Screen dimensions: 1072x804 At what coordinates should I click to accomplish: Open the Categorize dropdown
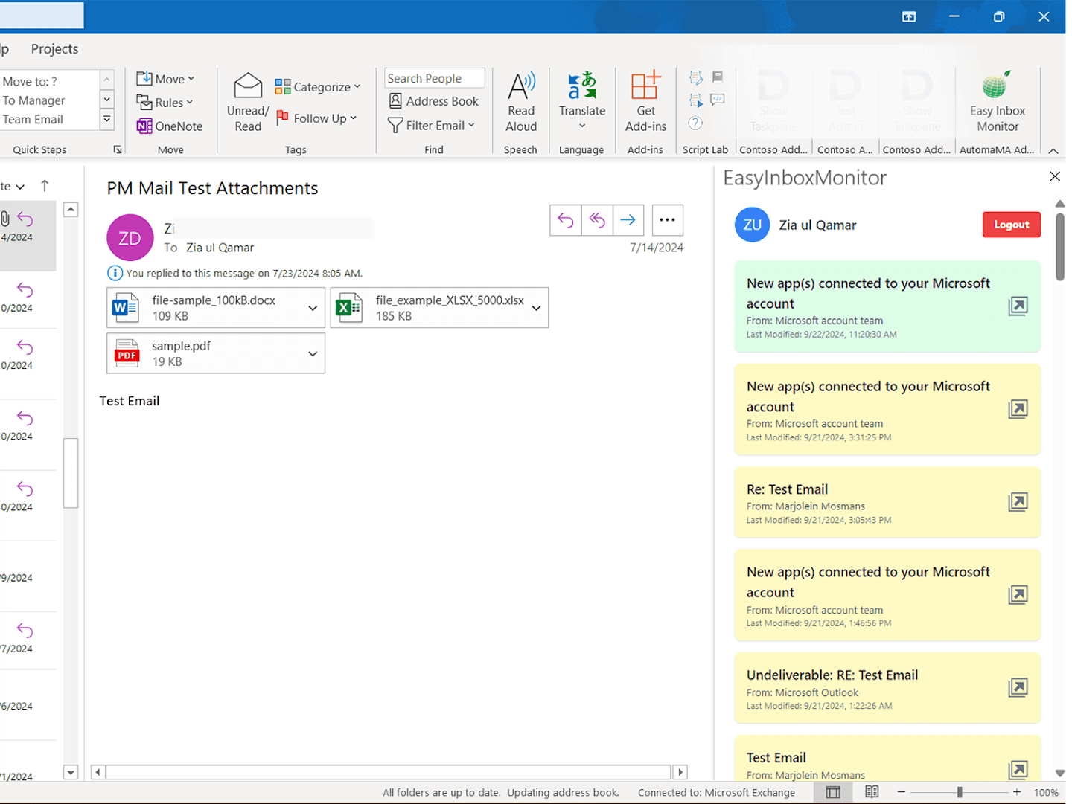(x=317, y=87)
